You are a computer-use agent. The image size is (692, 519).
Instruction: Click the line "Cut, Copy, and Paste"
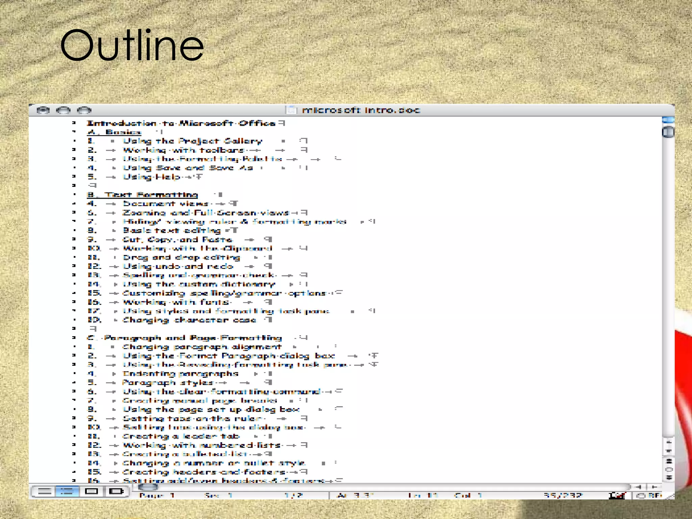tap(177, 240)
